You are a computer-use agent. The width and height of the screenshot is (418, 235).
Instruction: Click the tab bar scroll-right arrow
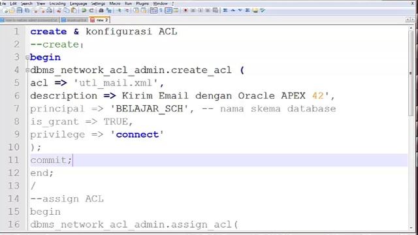tap(412, 20)
